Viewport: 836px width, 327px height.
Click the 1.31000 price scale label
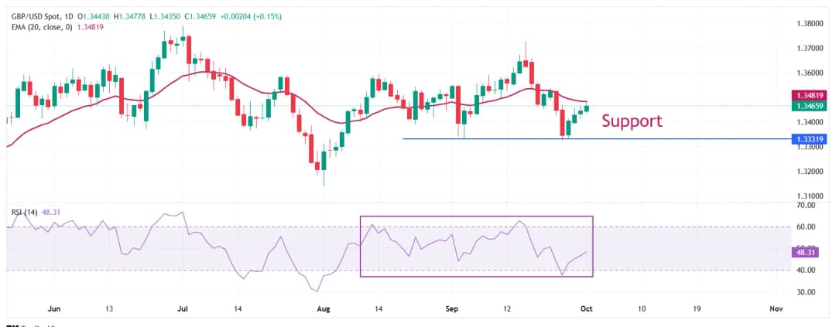pos(810,196)
